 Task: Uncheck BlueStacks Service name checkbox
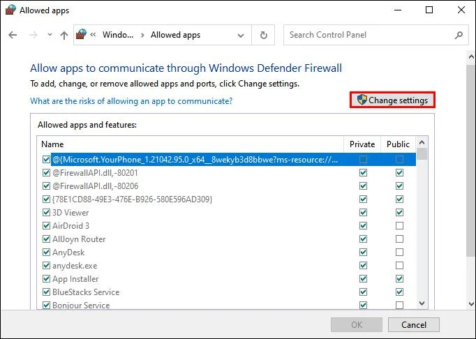click(x=46, y=292)
